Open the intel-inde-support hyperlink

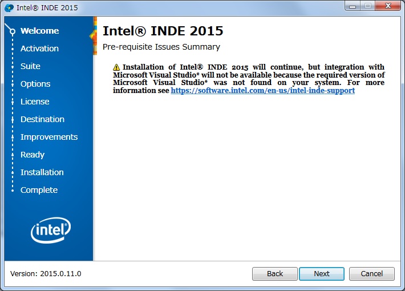click(x=262, y=91)
